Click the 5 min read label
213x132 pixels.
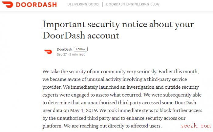point(77,54)
